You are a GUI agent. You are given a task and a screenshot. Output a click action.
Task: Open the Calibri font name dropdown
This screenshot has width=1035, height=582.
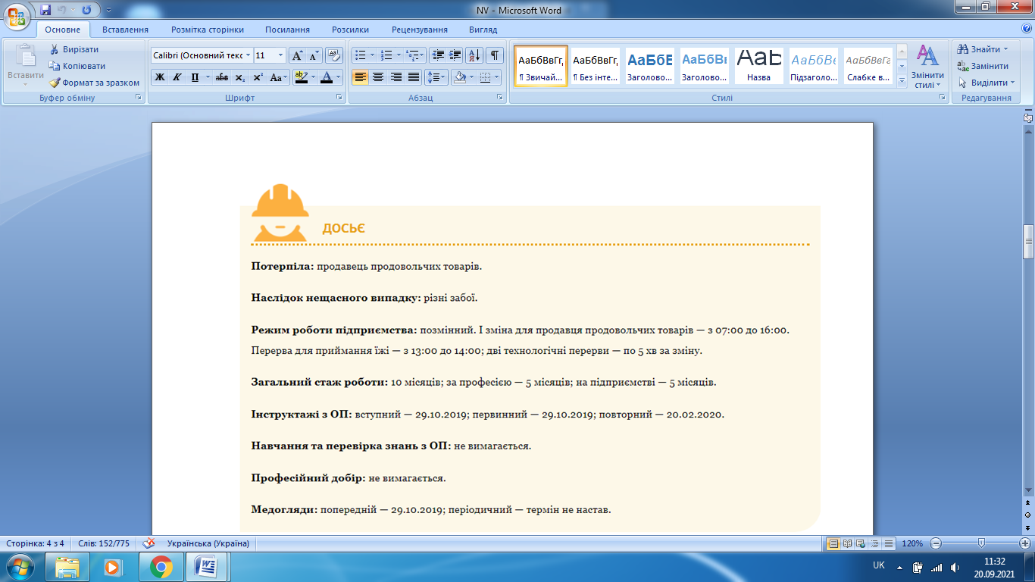coord(249,55)
